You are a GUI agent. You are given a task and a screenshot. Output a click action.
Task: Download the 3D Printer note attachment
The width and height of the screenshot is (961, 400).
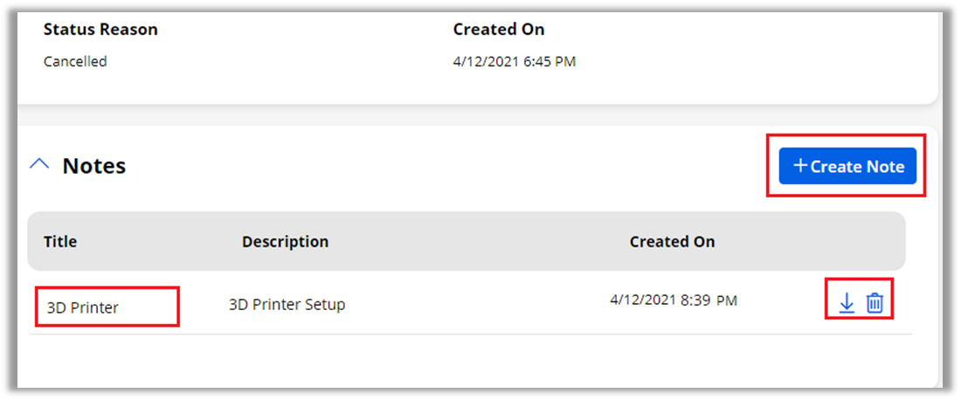point(846,303)
